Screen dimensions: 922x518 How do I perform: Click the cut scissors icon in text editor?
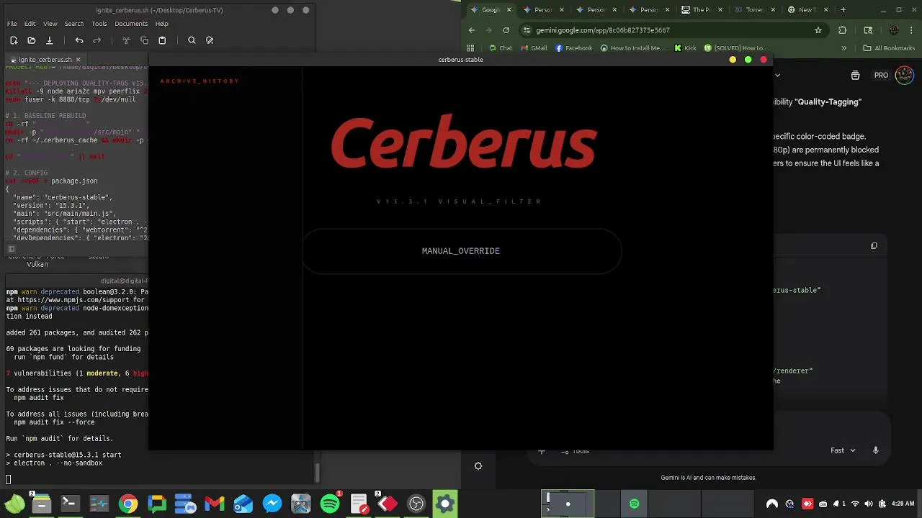[x=127, y=40]
